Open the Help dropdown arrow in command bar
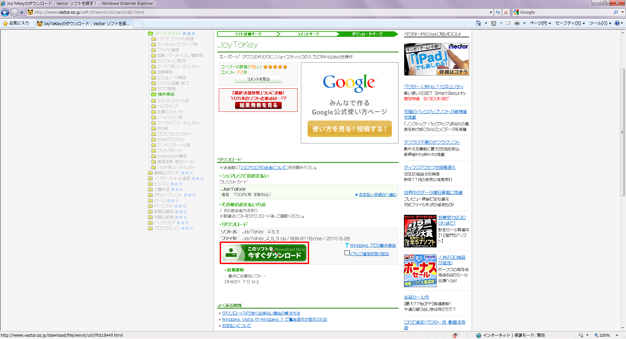Screen dimensions: 626x339 (622, 23)
